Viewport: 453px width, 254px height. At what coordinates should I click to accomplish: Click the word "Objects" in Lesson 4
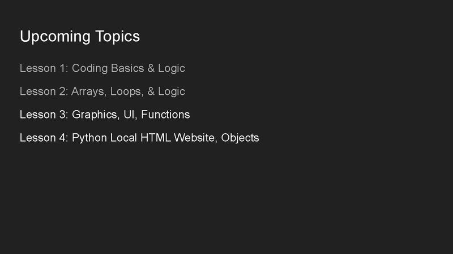coord(240,138)
